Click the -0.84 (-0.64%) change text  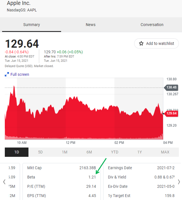point(17,52)
